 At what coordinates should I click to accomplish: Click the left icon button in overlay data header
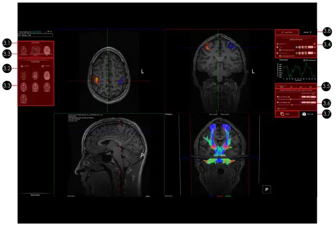click(x=22, y=66)
